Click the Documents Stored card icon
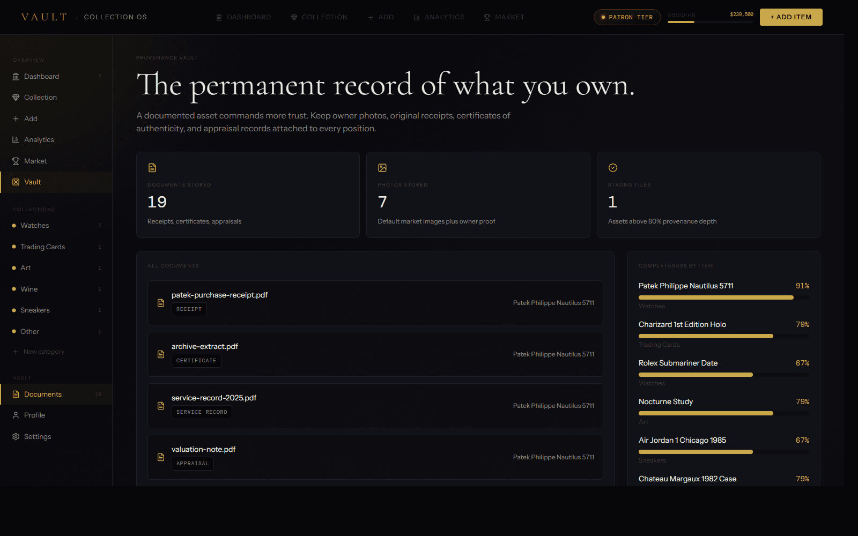 click(152, 168)
